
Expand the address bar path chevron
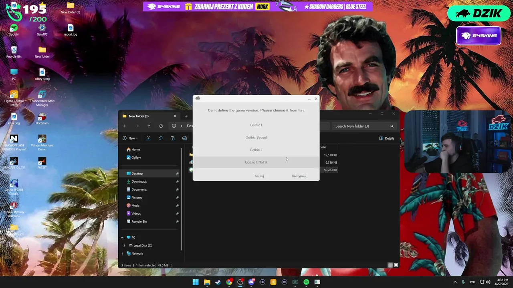182,126
